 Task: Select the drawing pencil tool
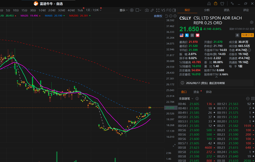tap(152, 10)
